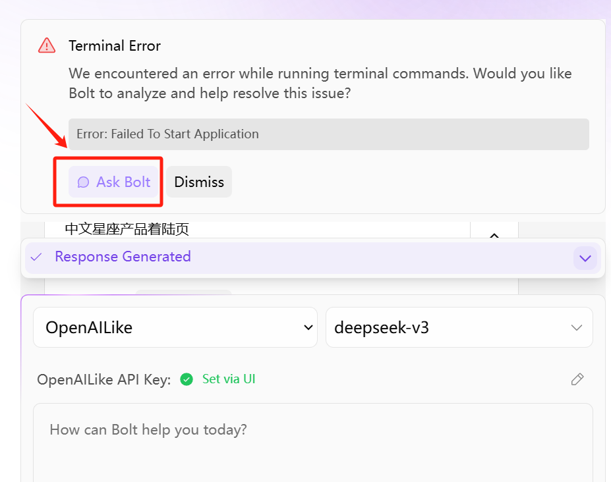Click the 中文星座产品着陆页 text item
This screenshot has height=482, width=611.
(x=127, y=229)
